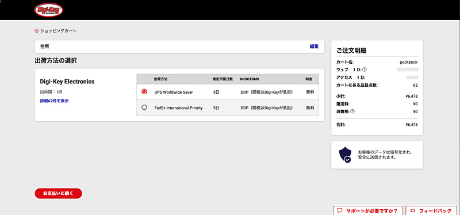Show 詳細62件を表示 item details
460x215 pixels.
pyautogui.click(x=54, y=101)
